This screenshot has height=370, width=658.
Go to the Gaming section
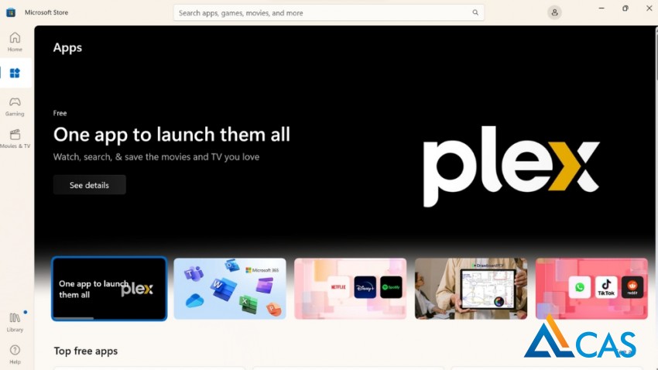pos(15,107)
